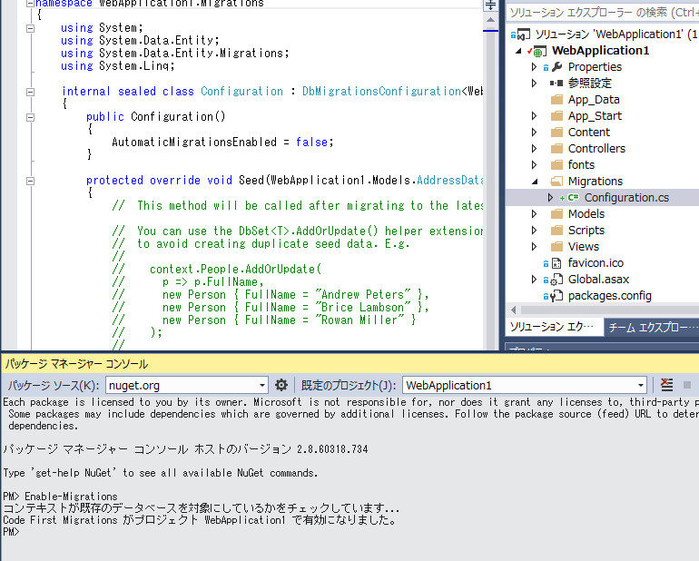Collapse the Configuration() constructor region
The width and height of the screenshot is (699, 561).
click(x=30, y=117)
